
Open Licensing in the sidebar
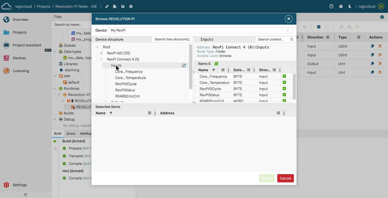tap(21, 71)
